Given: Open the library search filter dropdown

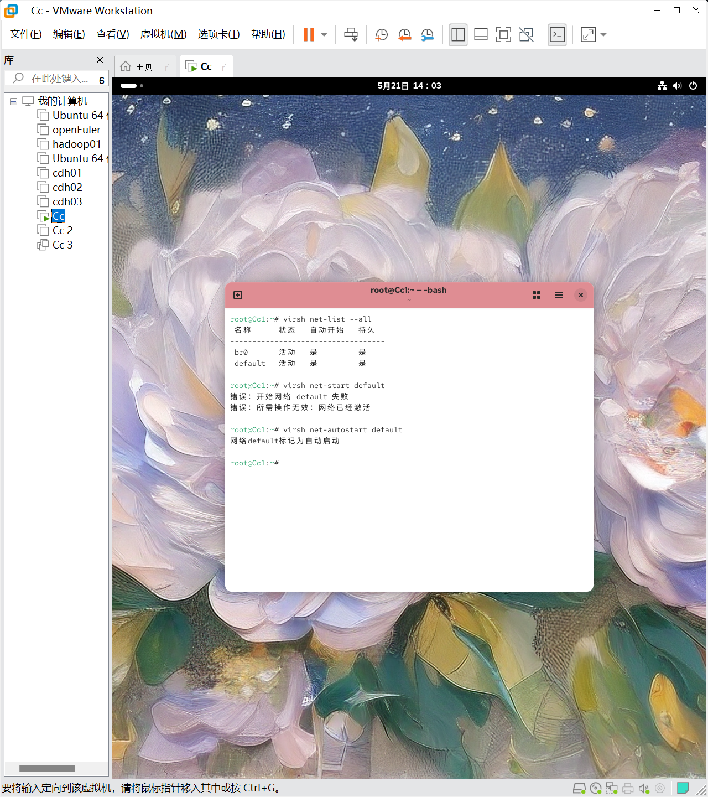Looking at the screenshot, I should [102, 80].
